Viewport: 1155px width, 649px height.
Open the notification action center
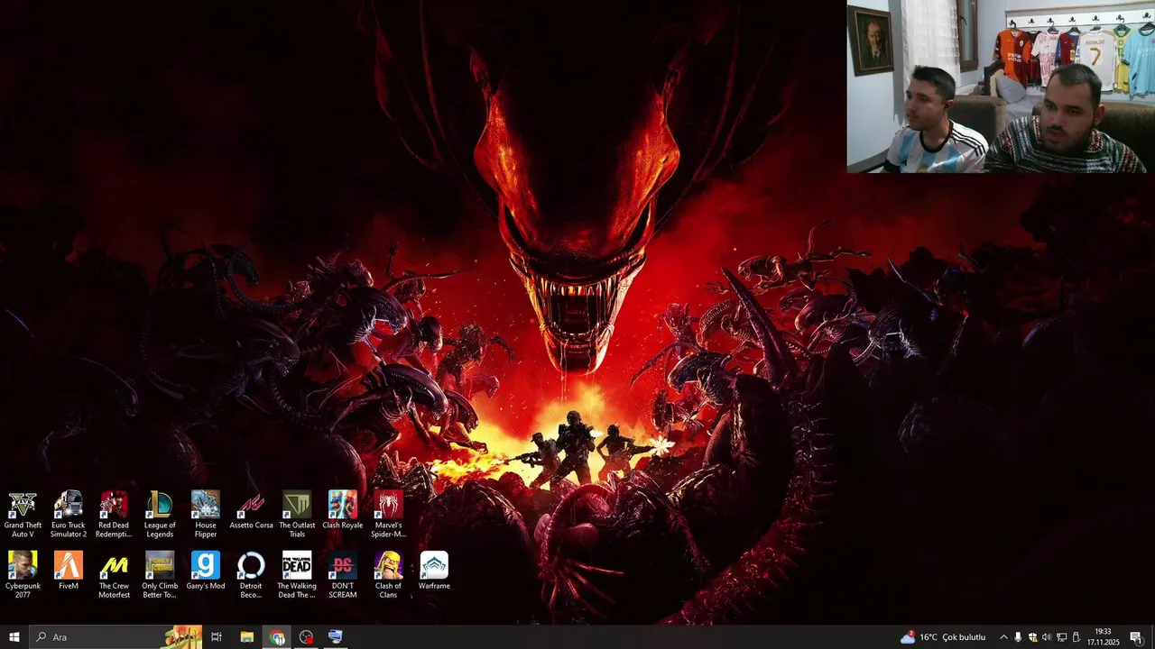pos(1136,637)
